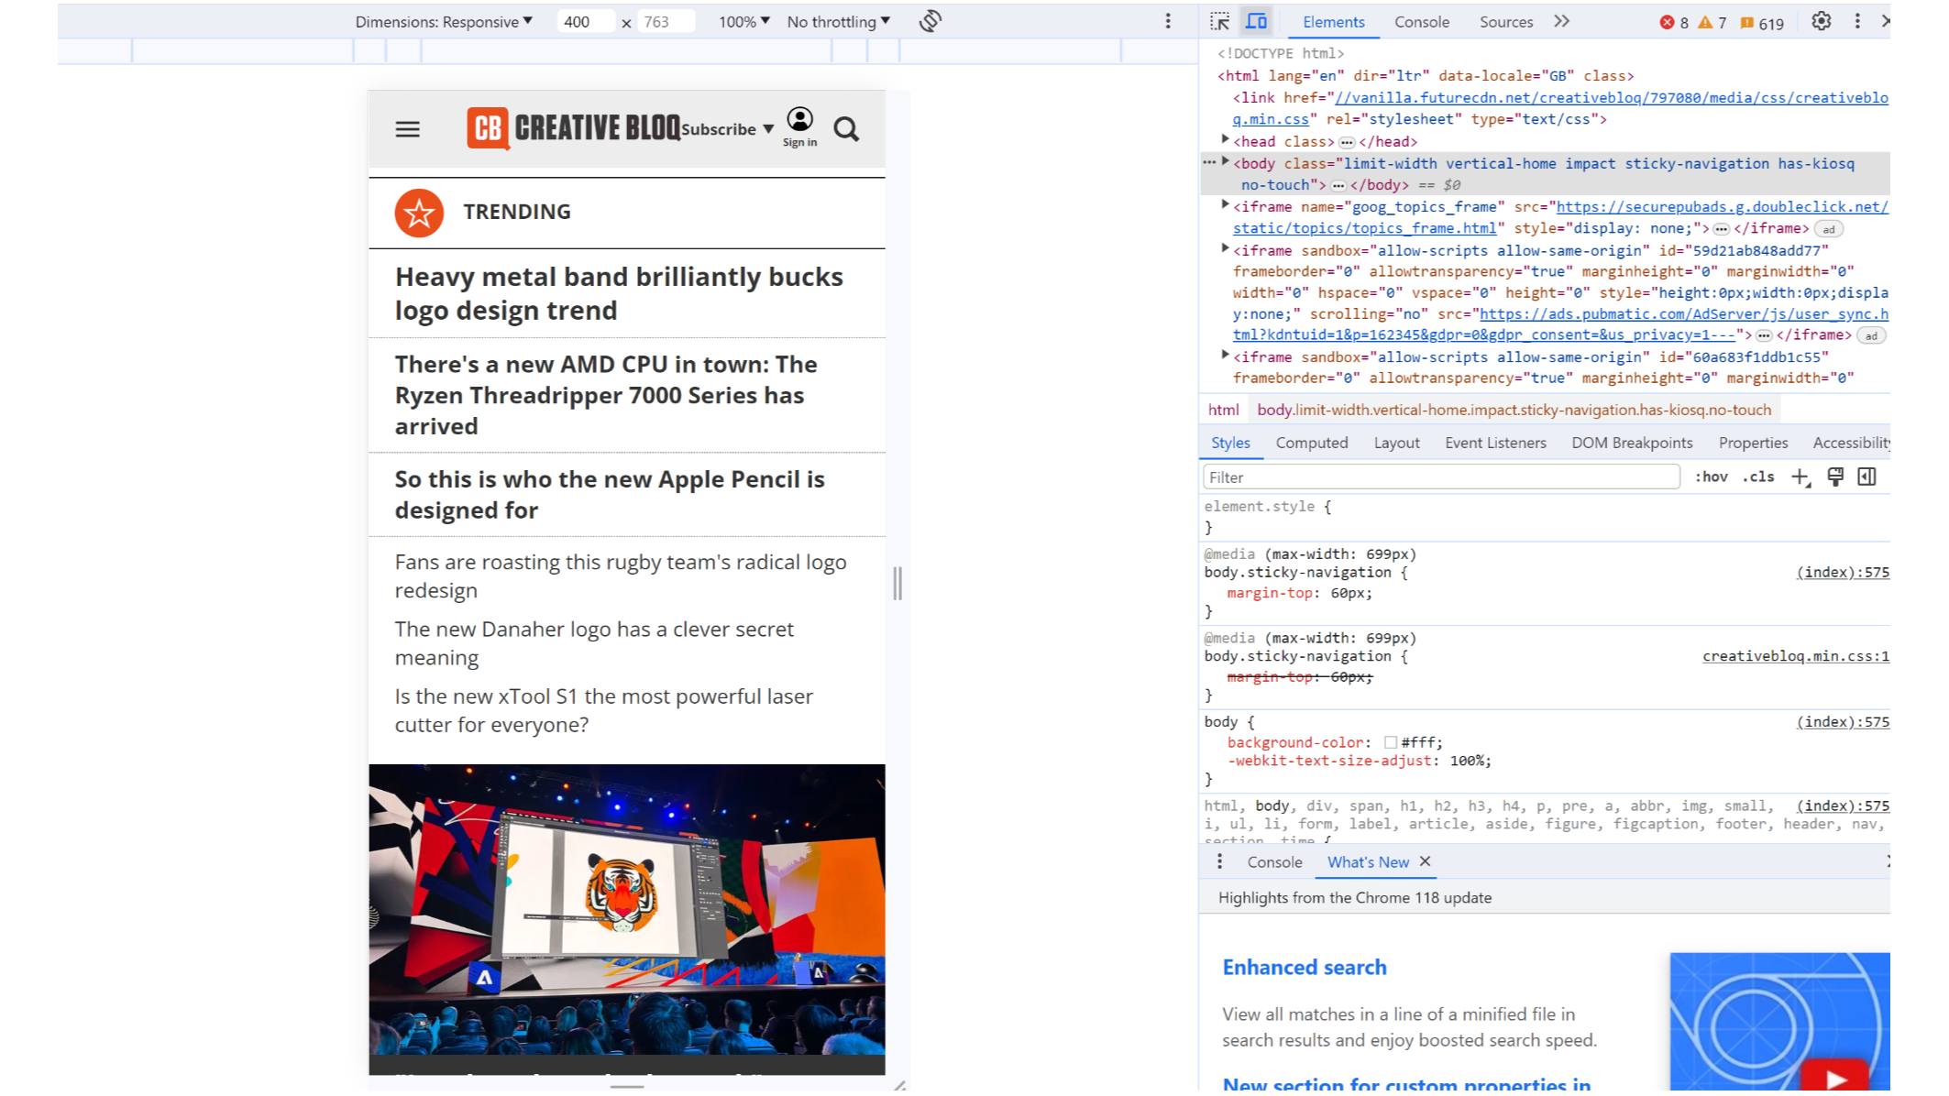1949x1096 pixels.
Task: Toggle the :hov element state pane
Action: [x=1711, y=477]
